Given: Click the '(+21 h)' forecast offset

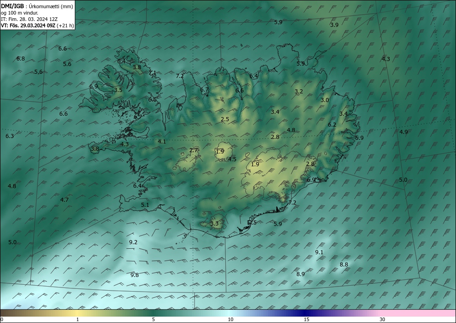Looking at the screenshot, I should [65, 26].
